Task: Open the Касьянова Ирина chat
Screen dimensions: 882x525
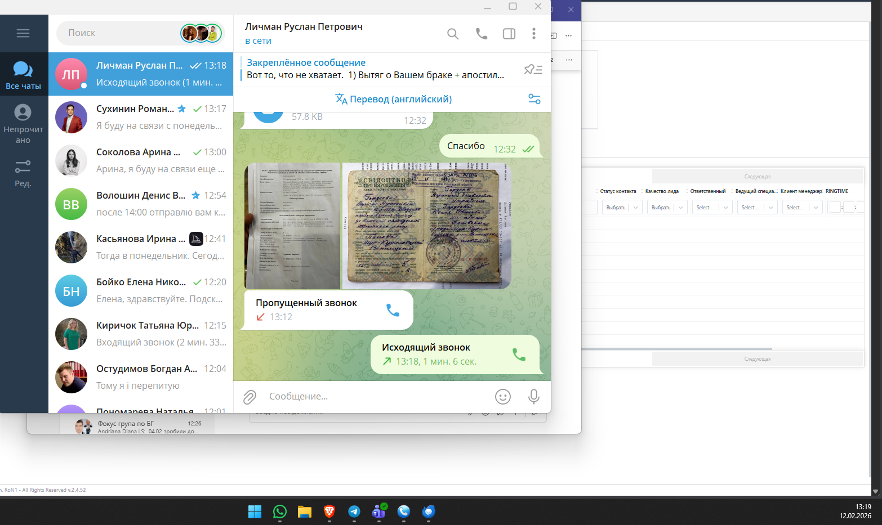Action: tap(141, 247)
